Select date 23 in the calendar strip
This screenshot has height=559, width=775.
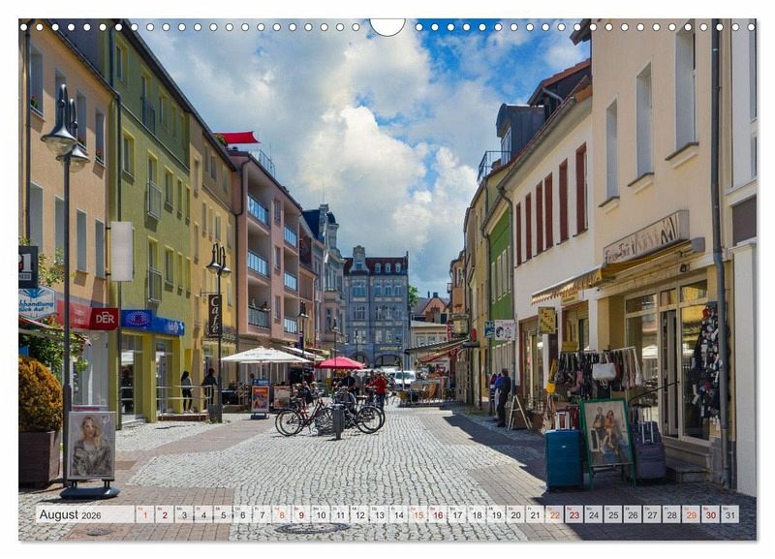click(574, 514)
